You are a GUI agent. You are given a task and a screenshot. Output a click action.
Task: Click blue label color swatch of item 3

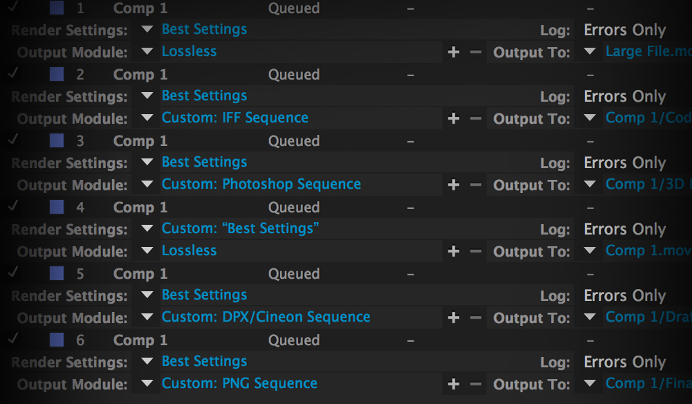pos(57,140)
